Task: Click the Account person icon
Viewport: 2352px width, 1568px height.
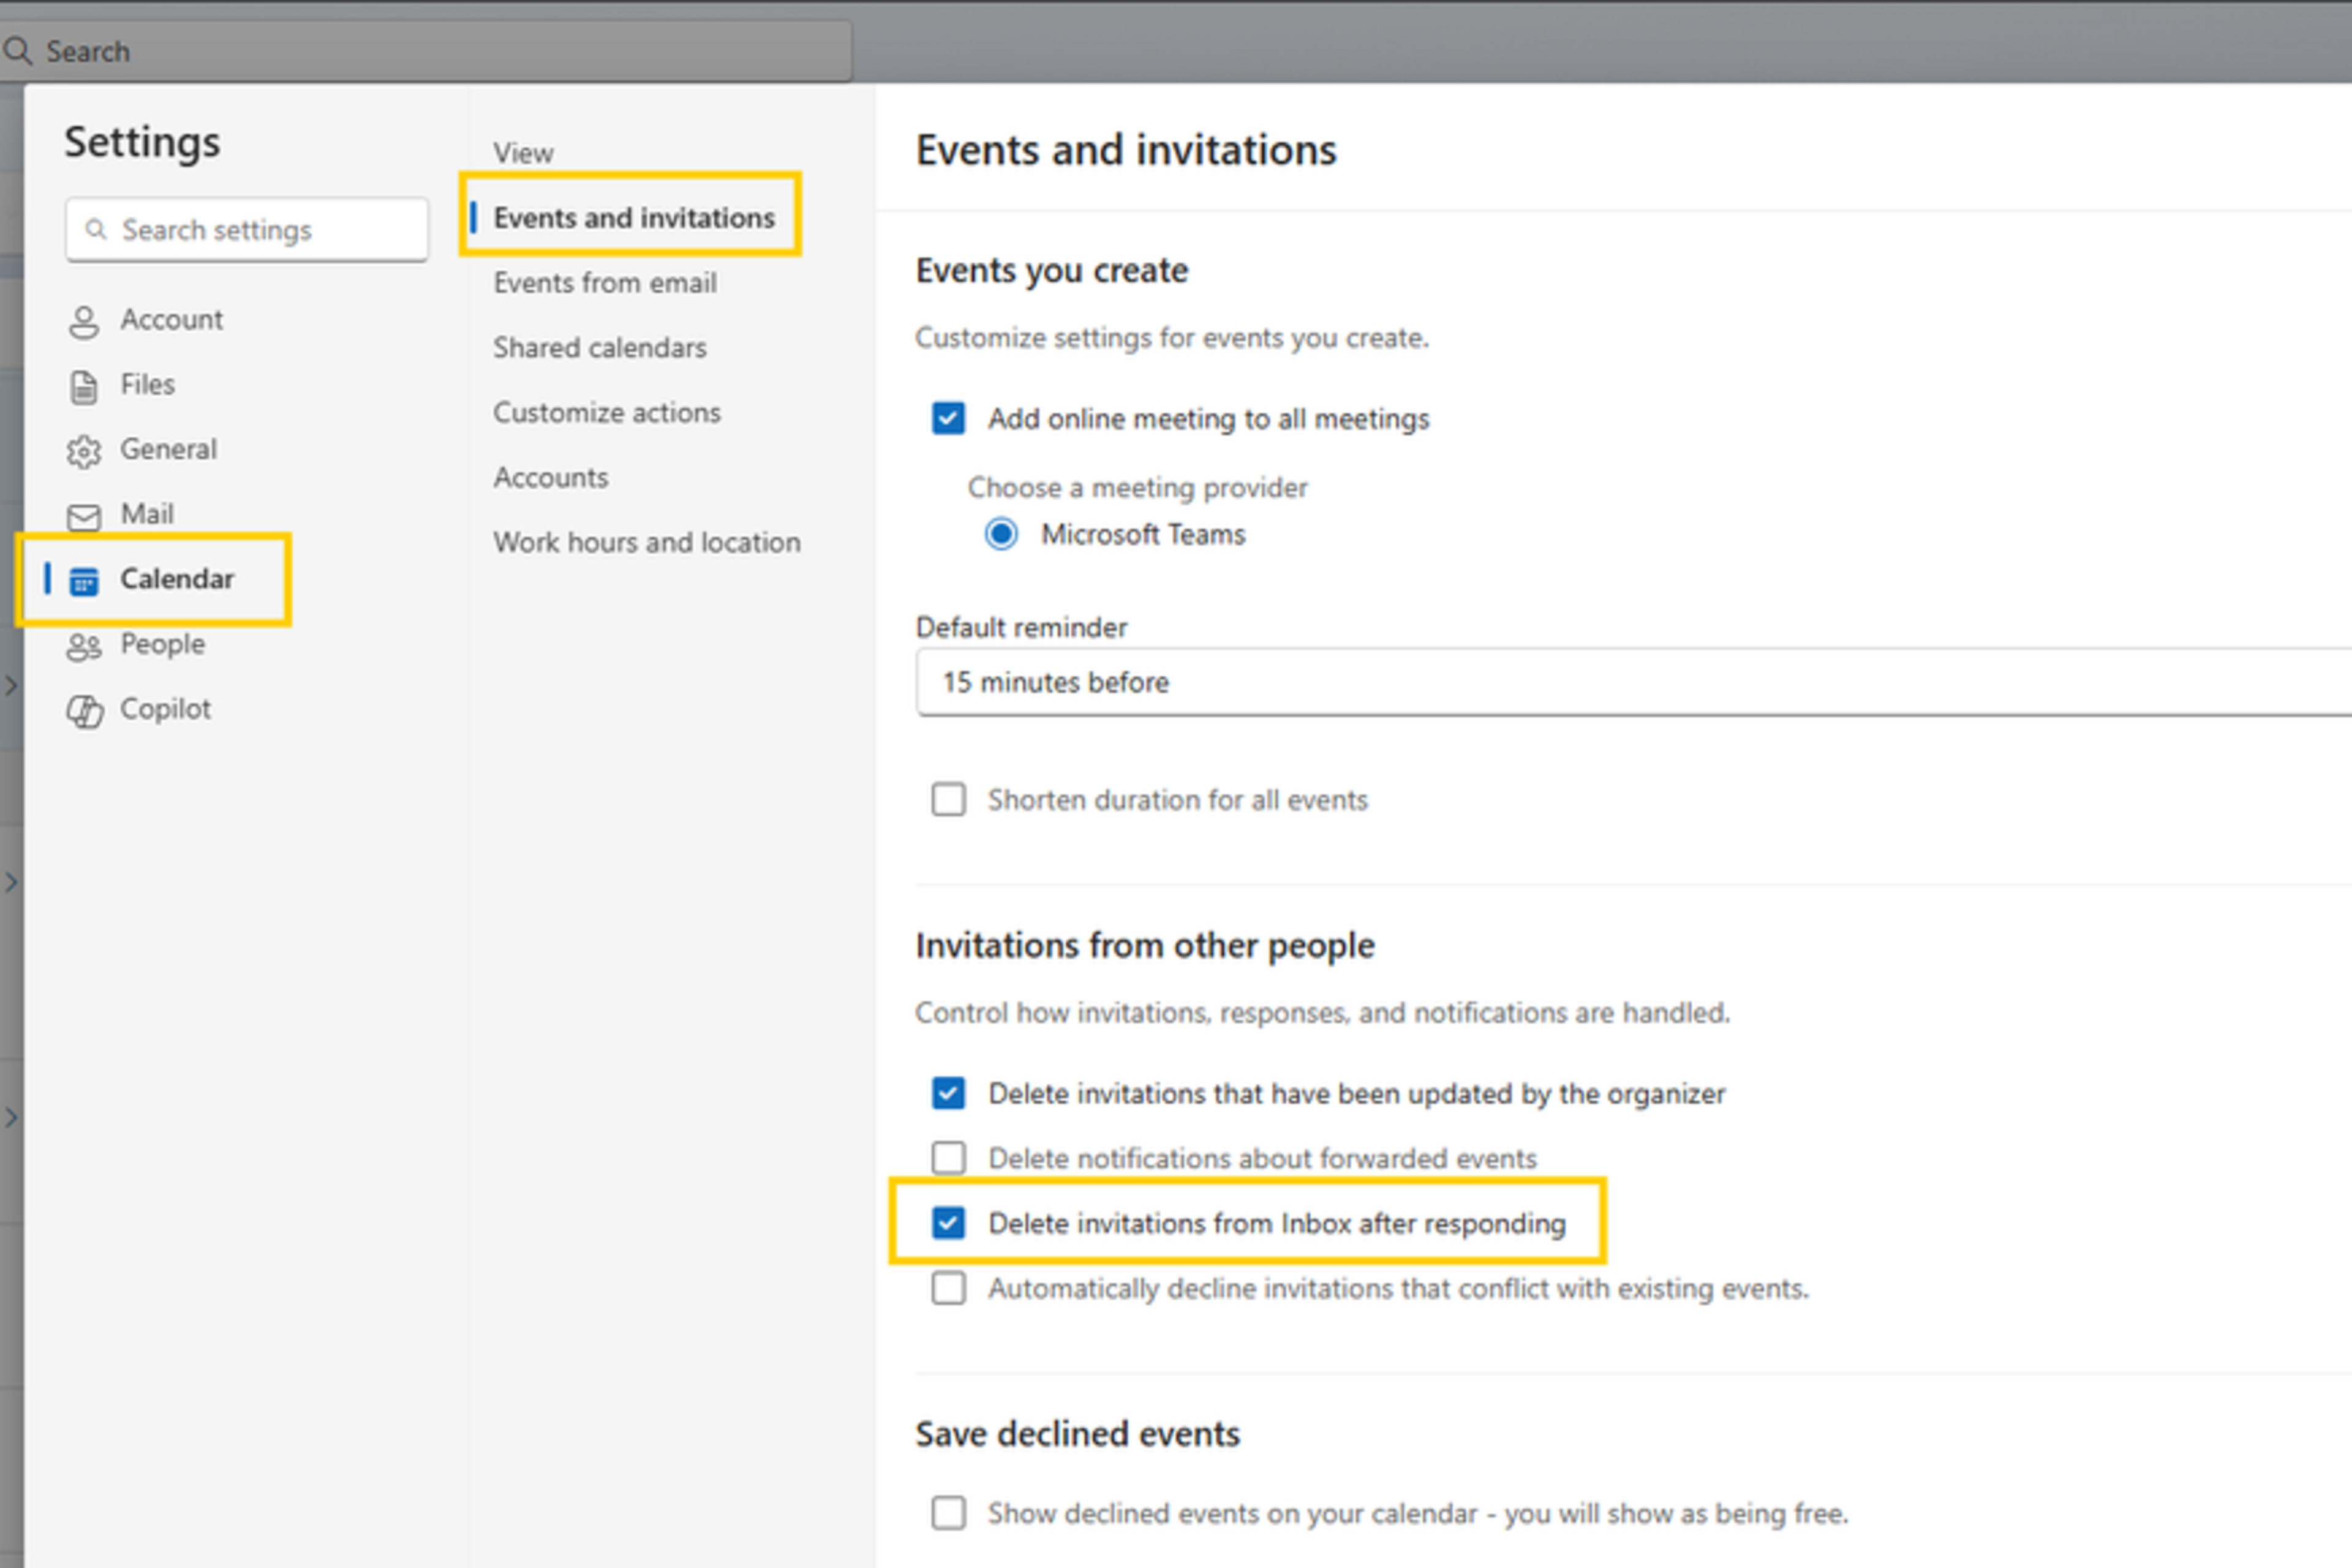Action: (84, 322)
